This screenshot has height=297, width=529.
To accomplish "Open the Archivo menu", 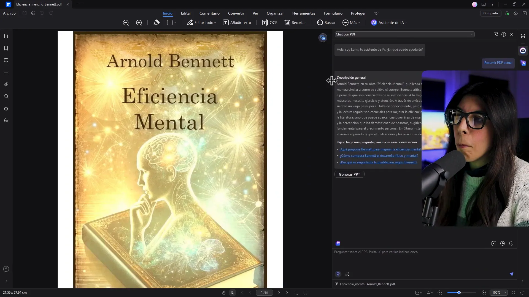I will point(9,13).
